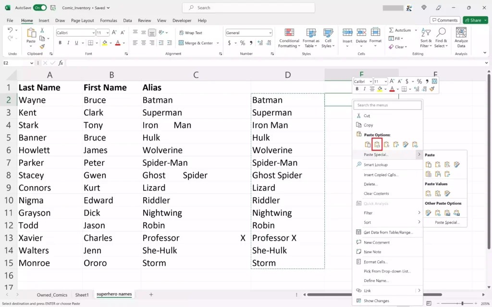The width and height of the screenshot is (492, 307).
Task: Toggle bold formatting in the mini toolbar
Action: pos(357,89)
